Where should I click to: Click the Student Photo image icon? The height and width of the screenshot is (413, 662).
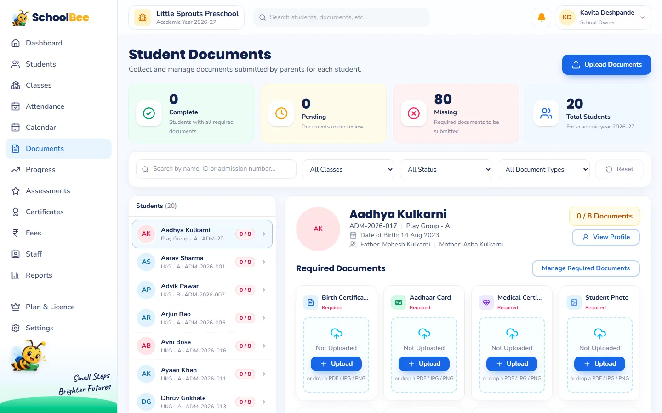point(574,302)
